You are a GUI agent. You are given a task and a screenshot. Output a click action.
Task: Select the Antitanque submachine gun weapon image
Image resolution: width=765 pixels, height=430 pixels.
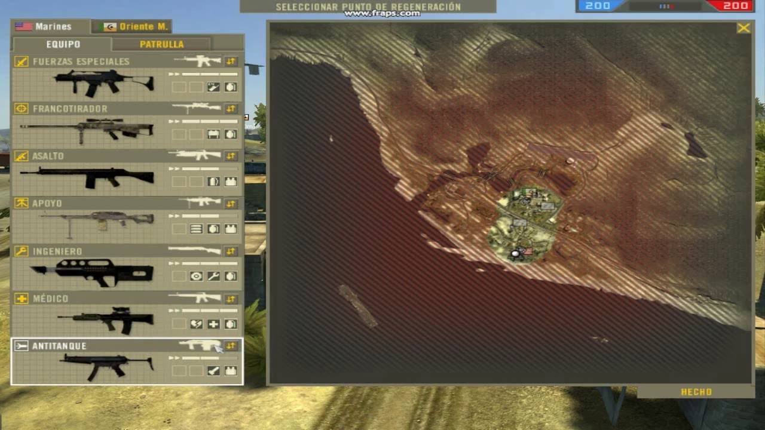[x=106, y=366]
